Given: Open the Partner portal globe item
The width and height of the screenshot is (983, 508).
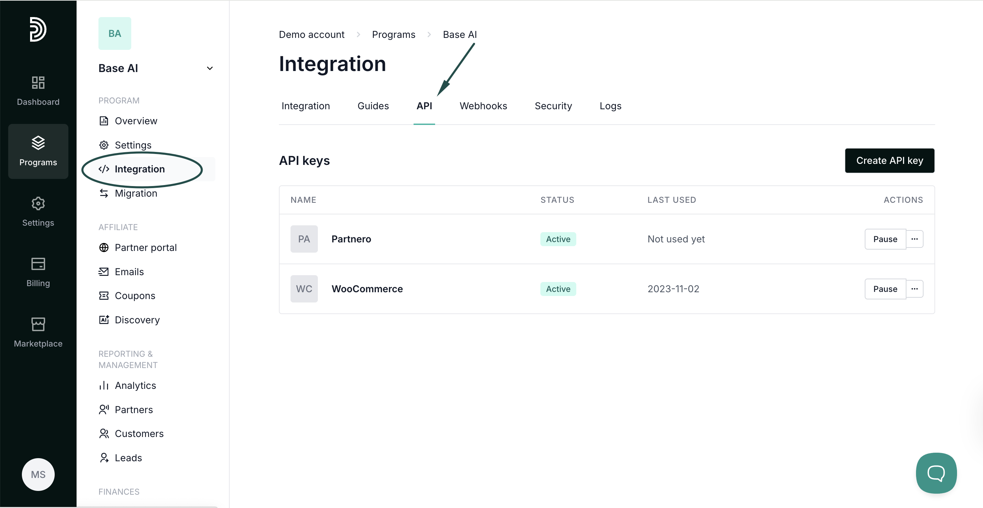Looking at the screenshot, I should coord(145,248).
